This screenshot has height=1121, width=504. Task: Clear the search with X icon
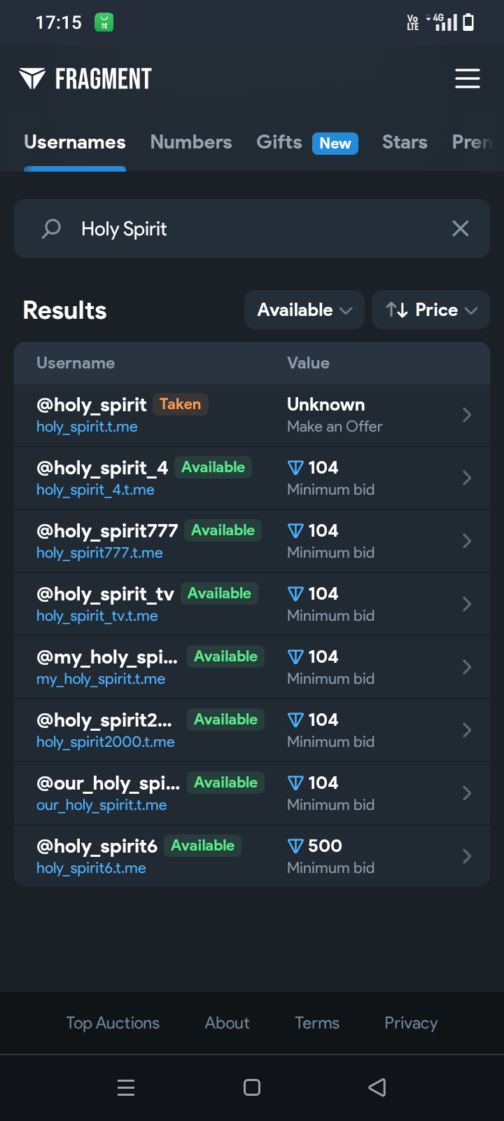point(460,228)
